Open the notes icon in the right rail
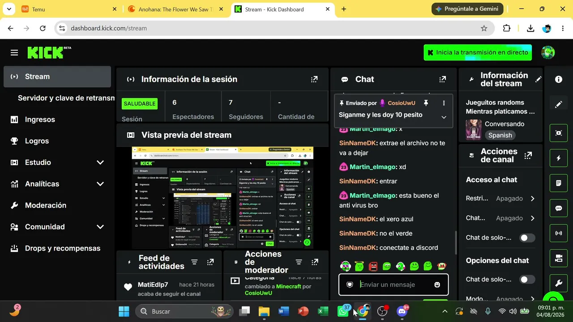573x322 pixels. (559, 183)
